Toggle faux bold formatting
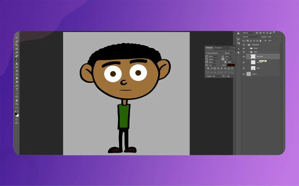 (208, 69)
